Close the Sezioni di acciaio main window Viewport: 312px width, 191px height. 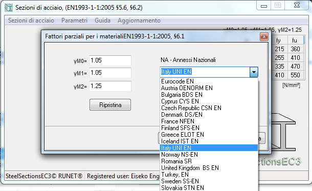click(x=297, y=6)
